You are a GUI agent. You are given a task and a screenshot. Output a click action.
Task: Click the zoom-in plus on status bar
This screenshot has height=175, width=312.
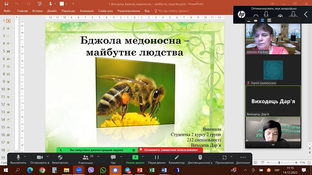pyautogui.click(x=296, y=163)
